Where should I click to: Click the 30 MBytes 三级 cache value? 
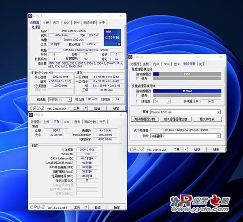point(106,90)
